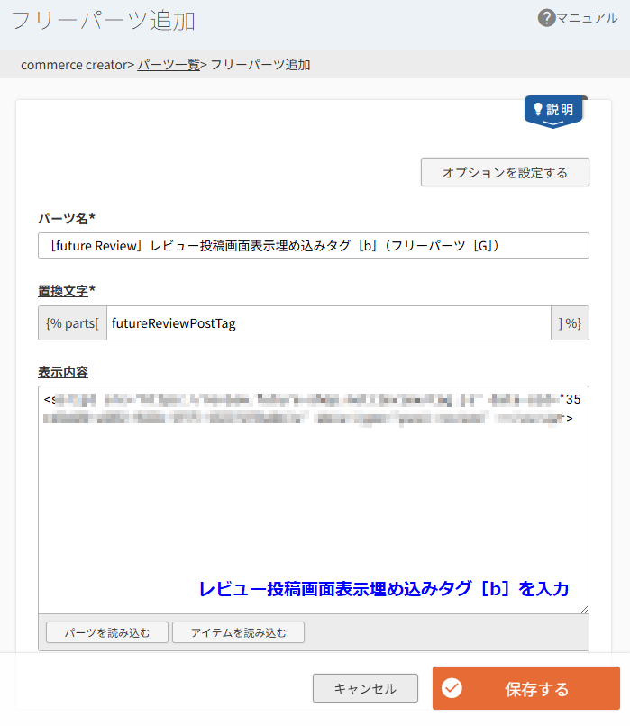Click the checkmark icon on save button
The image size is (630, 726).
tap(452, 689)
